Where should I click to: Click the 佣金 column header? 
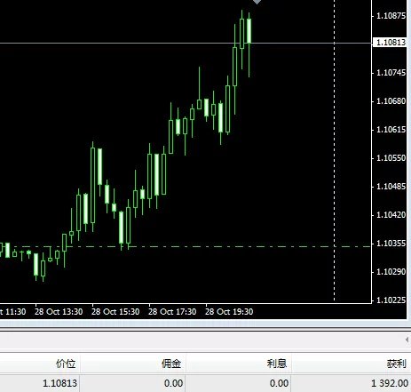pyautogui.click(x=171, y=364)
